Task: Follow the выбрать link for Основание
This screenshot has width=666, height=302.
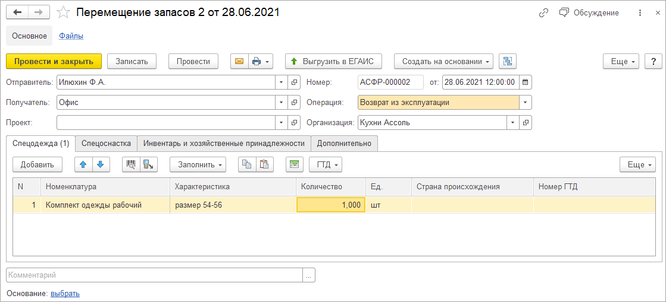Action: point(65,293)
